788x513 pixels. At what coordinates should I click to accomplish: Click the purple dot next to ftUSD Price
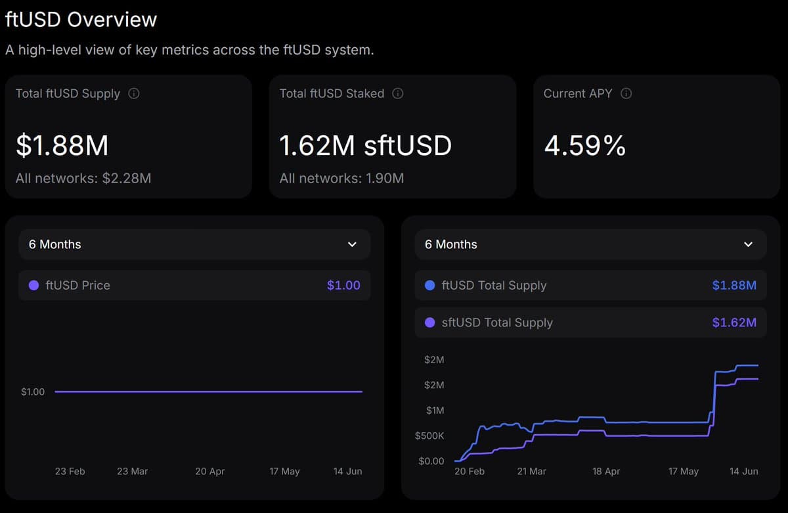coord(34,285)
